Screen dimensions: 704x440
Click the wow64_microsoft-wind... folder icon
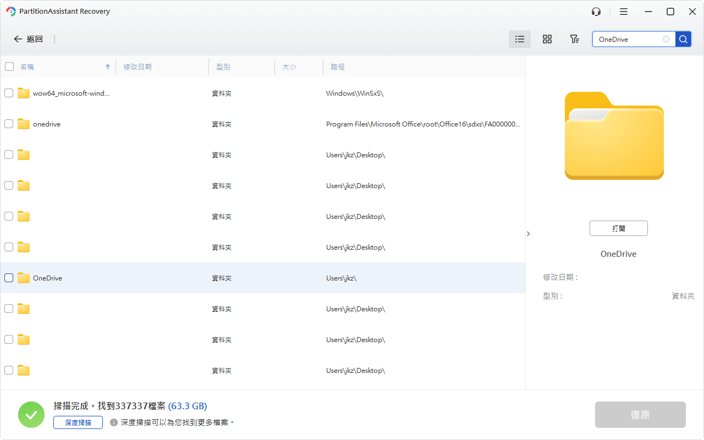[23, 93]
